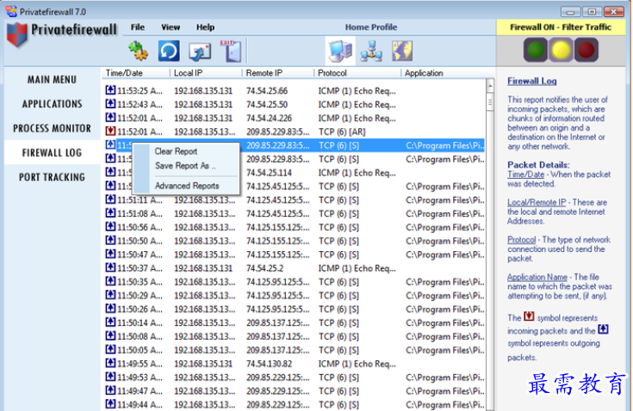Open the Help menu
Screen dimensions: 633x411
tap(206, 27)
